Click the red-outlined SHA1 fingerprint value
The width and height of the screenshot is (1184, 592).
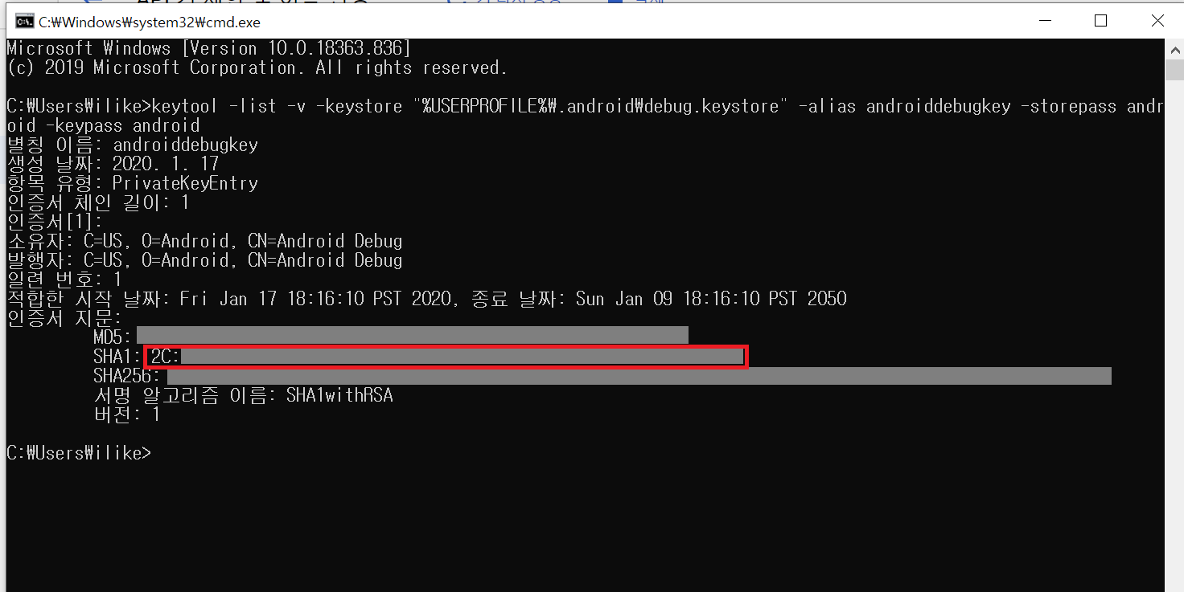pyautogui.click(x=446, y=357)
